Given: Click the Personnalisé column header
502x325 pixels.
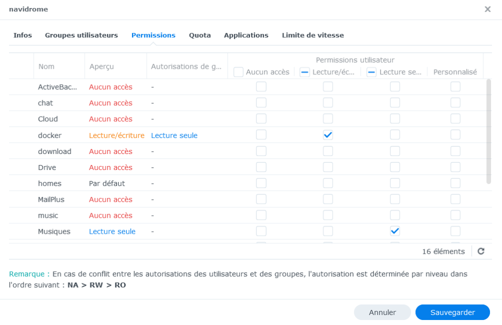Looking at the screenshot, I should [x=455, y=72].
